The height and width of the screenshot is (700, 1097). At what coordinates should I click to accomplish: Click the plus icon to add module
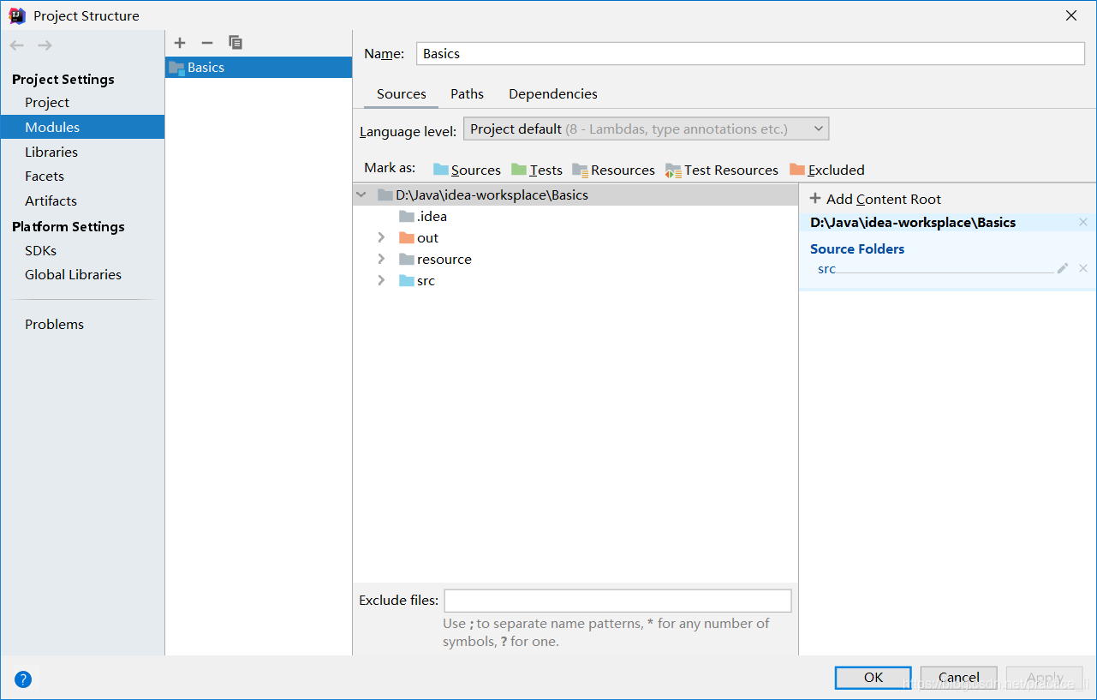click(x=180, y=43)
